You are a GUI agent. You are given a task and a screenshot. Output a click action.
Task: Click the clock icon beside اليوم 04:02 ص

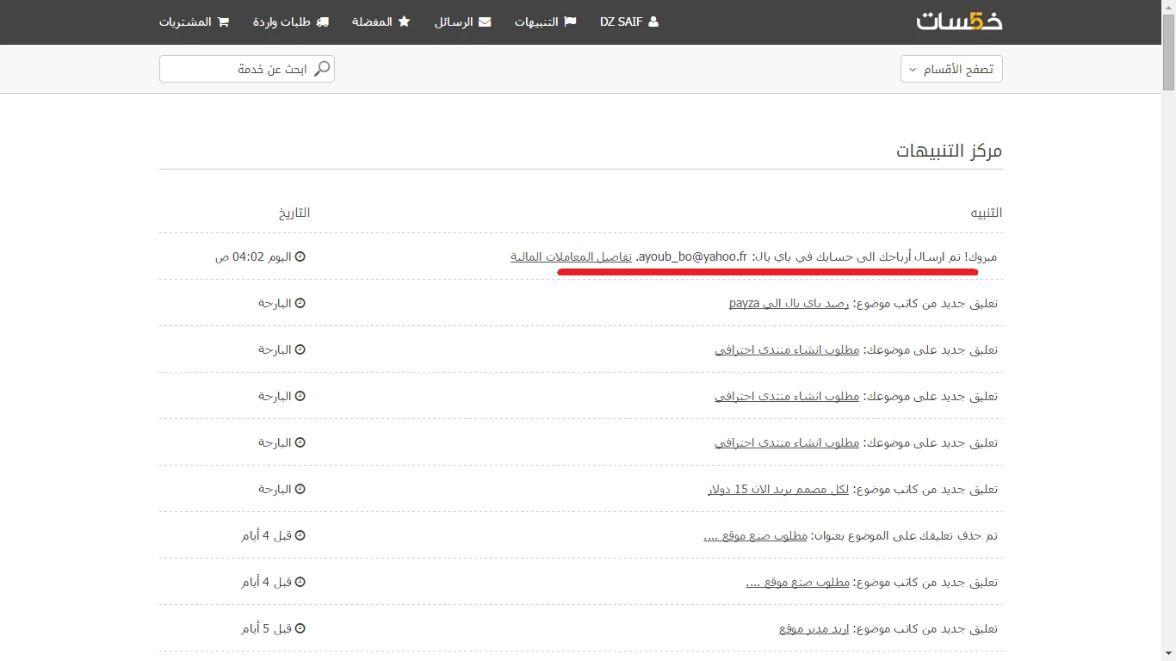pyautogui.click(x=300, y=256)
